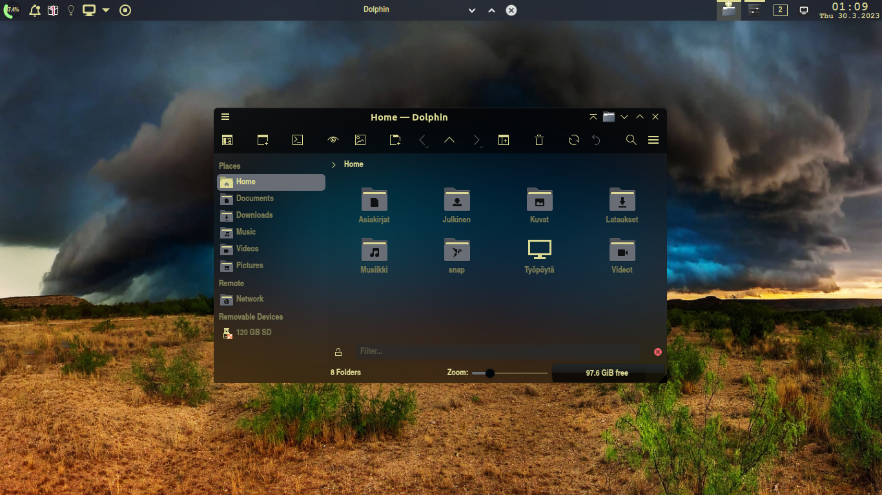The height and width of the screenshot is (495, 882).
Task: Select the Lataukset folder
Action: [622, 206]
